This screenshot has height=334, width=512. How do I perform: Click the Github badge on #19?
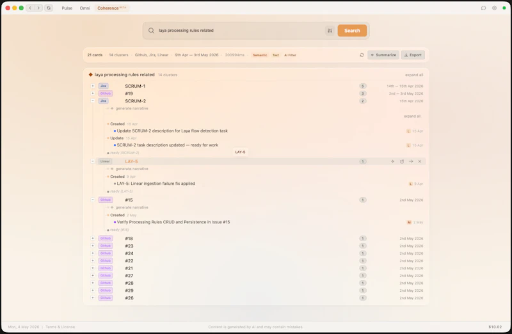[106, 93]
